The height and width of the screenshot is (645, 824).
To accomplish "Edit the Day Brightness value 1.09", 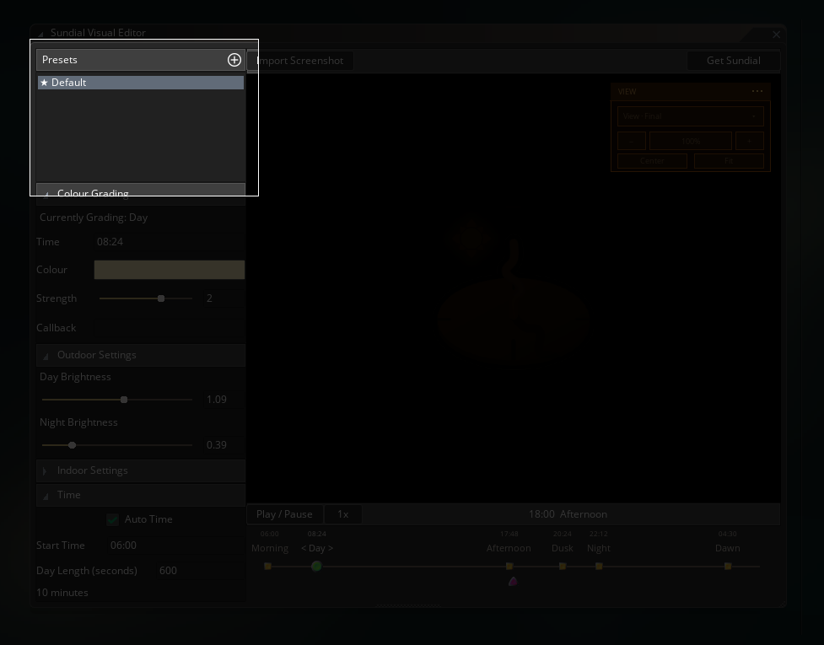I will pyautogui.click(x=224, y=400).
